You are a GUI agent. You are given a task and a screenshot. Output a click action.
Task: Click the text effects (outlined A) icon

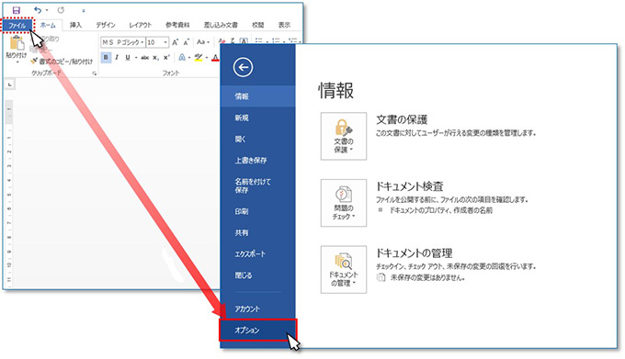click(x=182, y=57)
